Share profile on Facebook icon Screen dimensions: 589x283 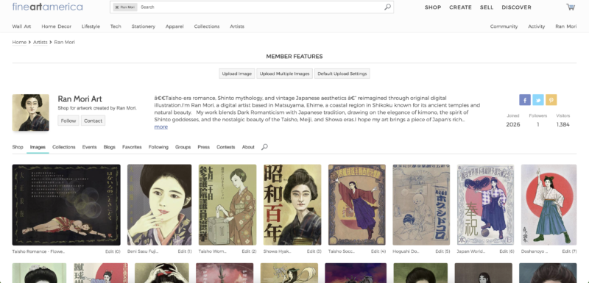525,100
